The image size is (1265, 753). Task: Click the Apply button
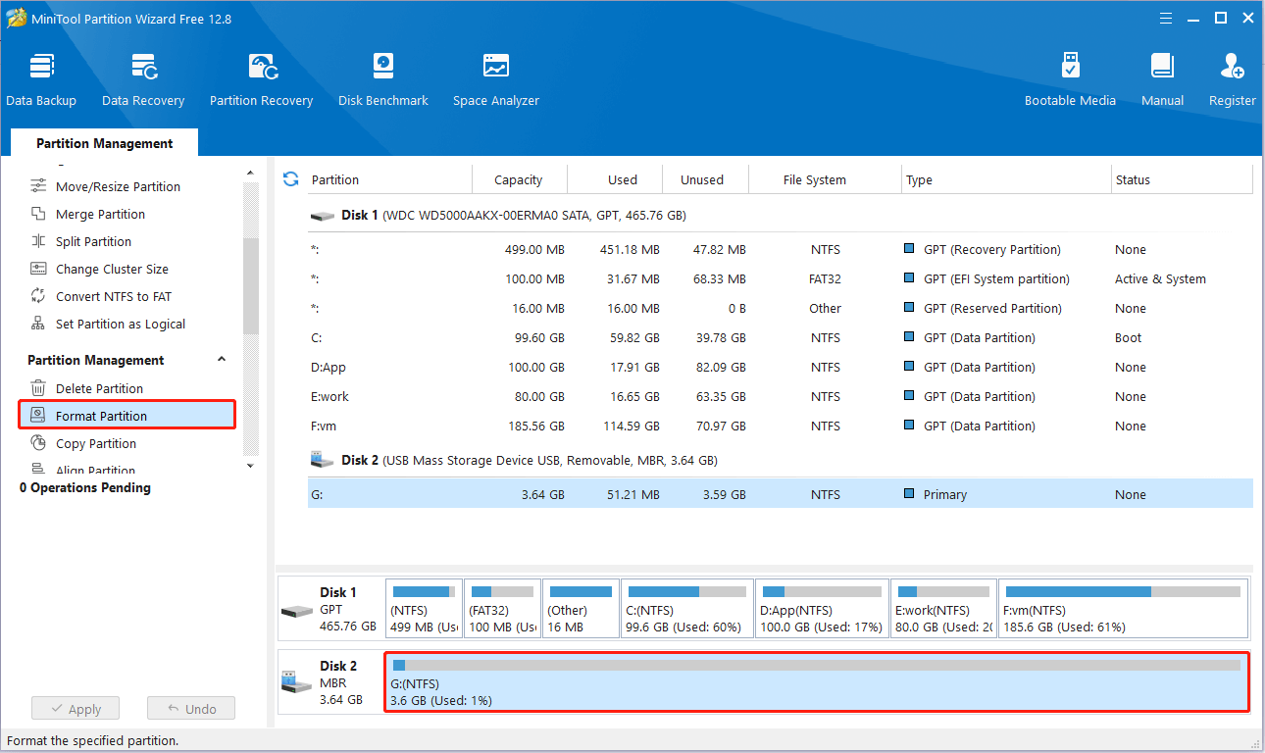[76, 709]
